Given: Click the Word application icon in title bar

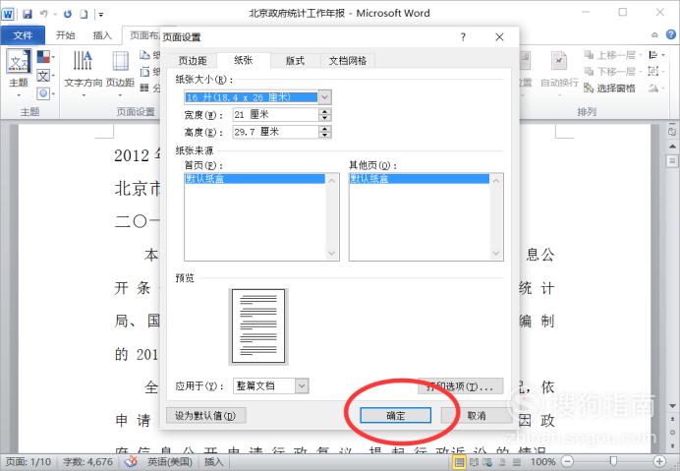Looking at the screenshot, I should (x=8, y=14).
